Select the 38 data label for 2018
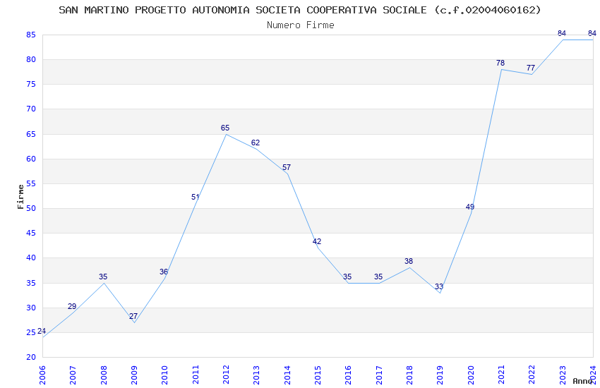 coord(409,262)
